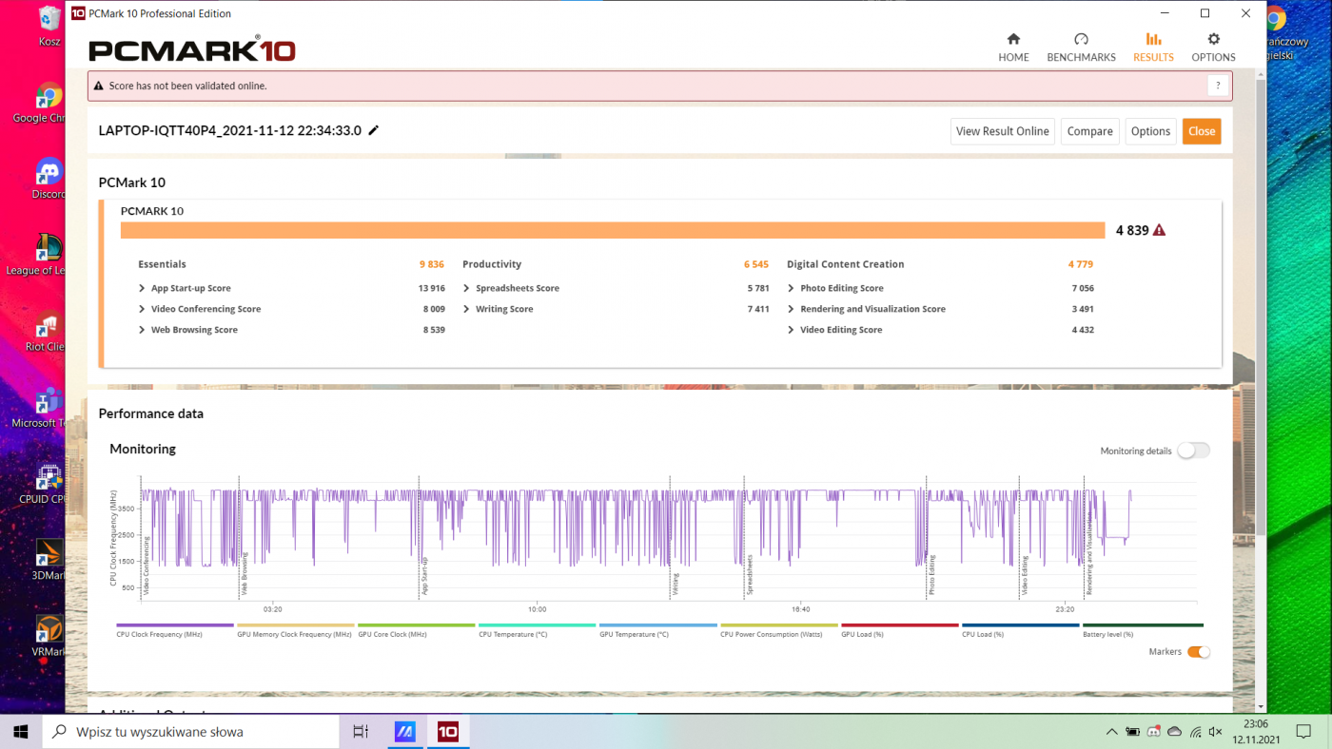This screenshot has width=1332, height=749.
Task: Select the RESULTS tab
Action: click(1153, 47)
